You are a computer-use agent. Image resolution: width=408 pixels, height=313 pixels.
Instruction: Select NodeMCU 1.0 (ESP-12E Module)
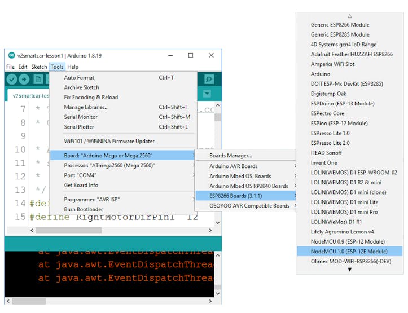(350, 252)
